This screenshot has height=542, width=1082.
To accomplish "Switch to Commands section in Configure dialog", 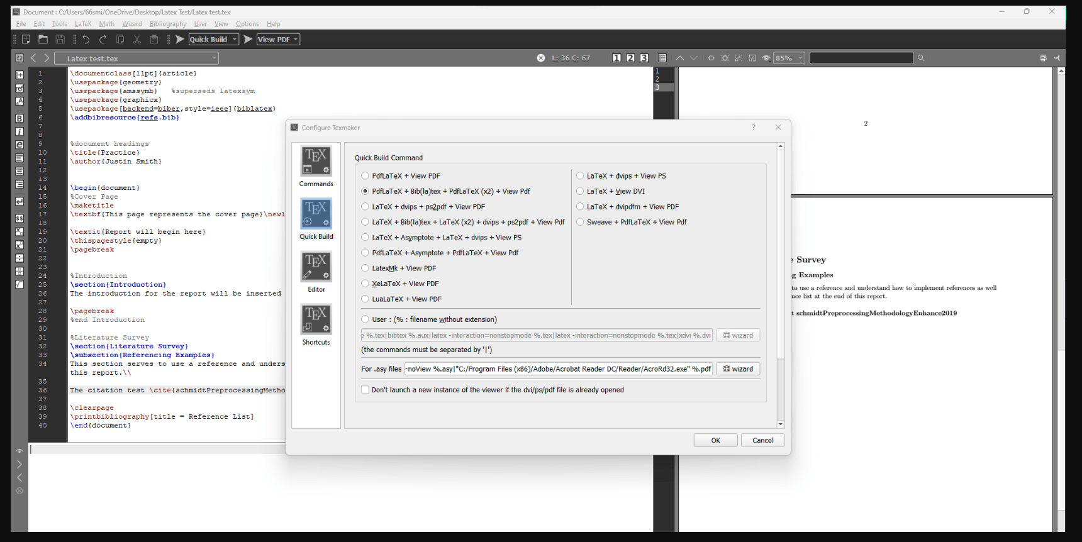I will coord(316,167).
